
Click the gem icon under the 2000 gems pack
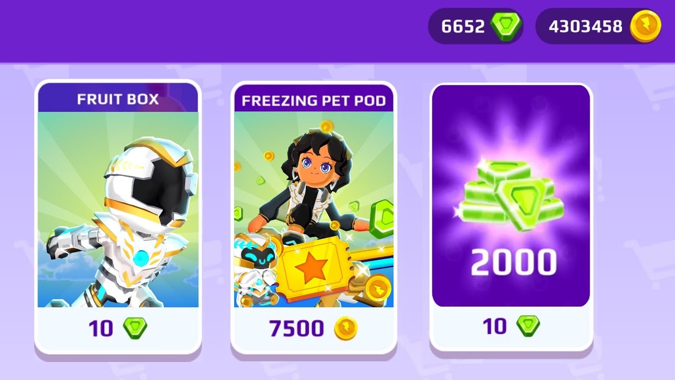click(x=528, y=326)
